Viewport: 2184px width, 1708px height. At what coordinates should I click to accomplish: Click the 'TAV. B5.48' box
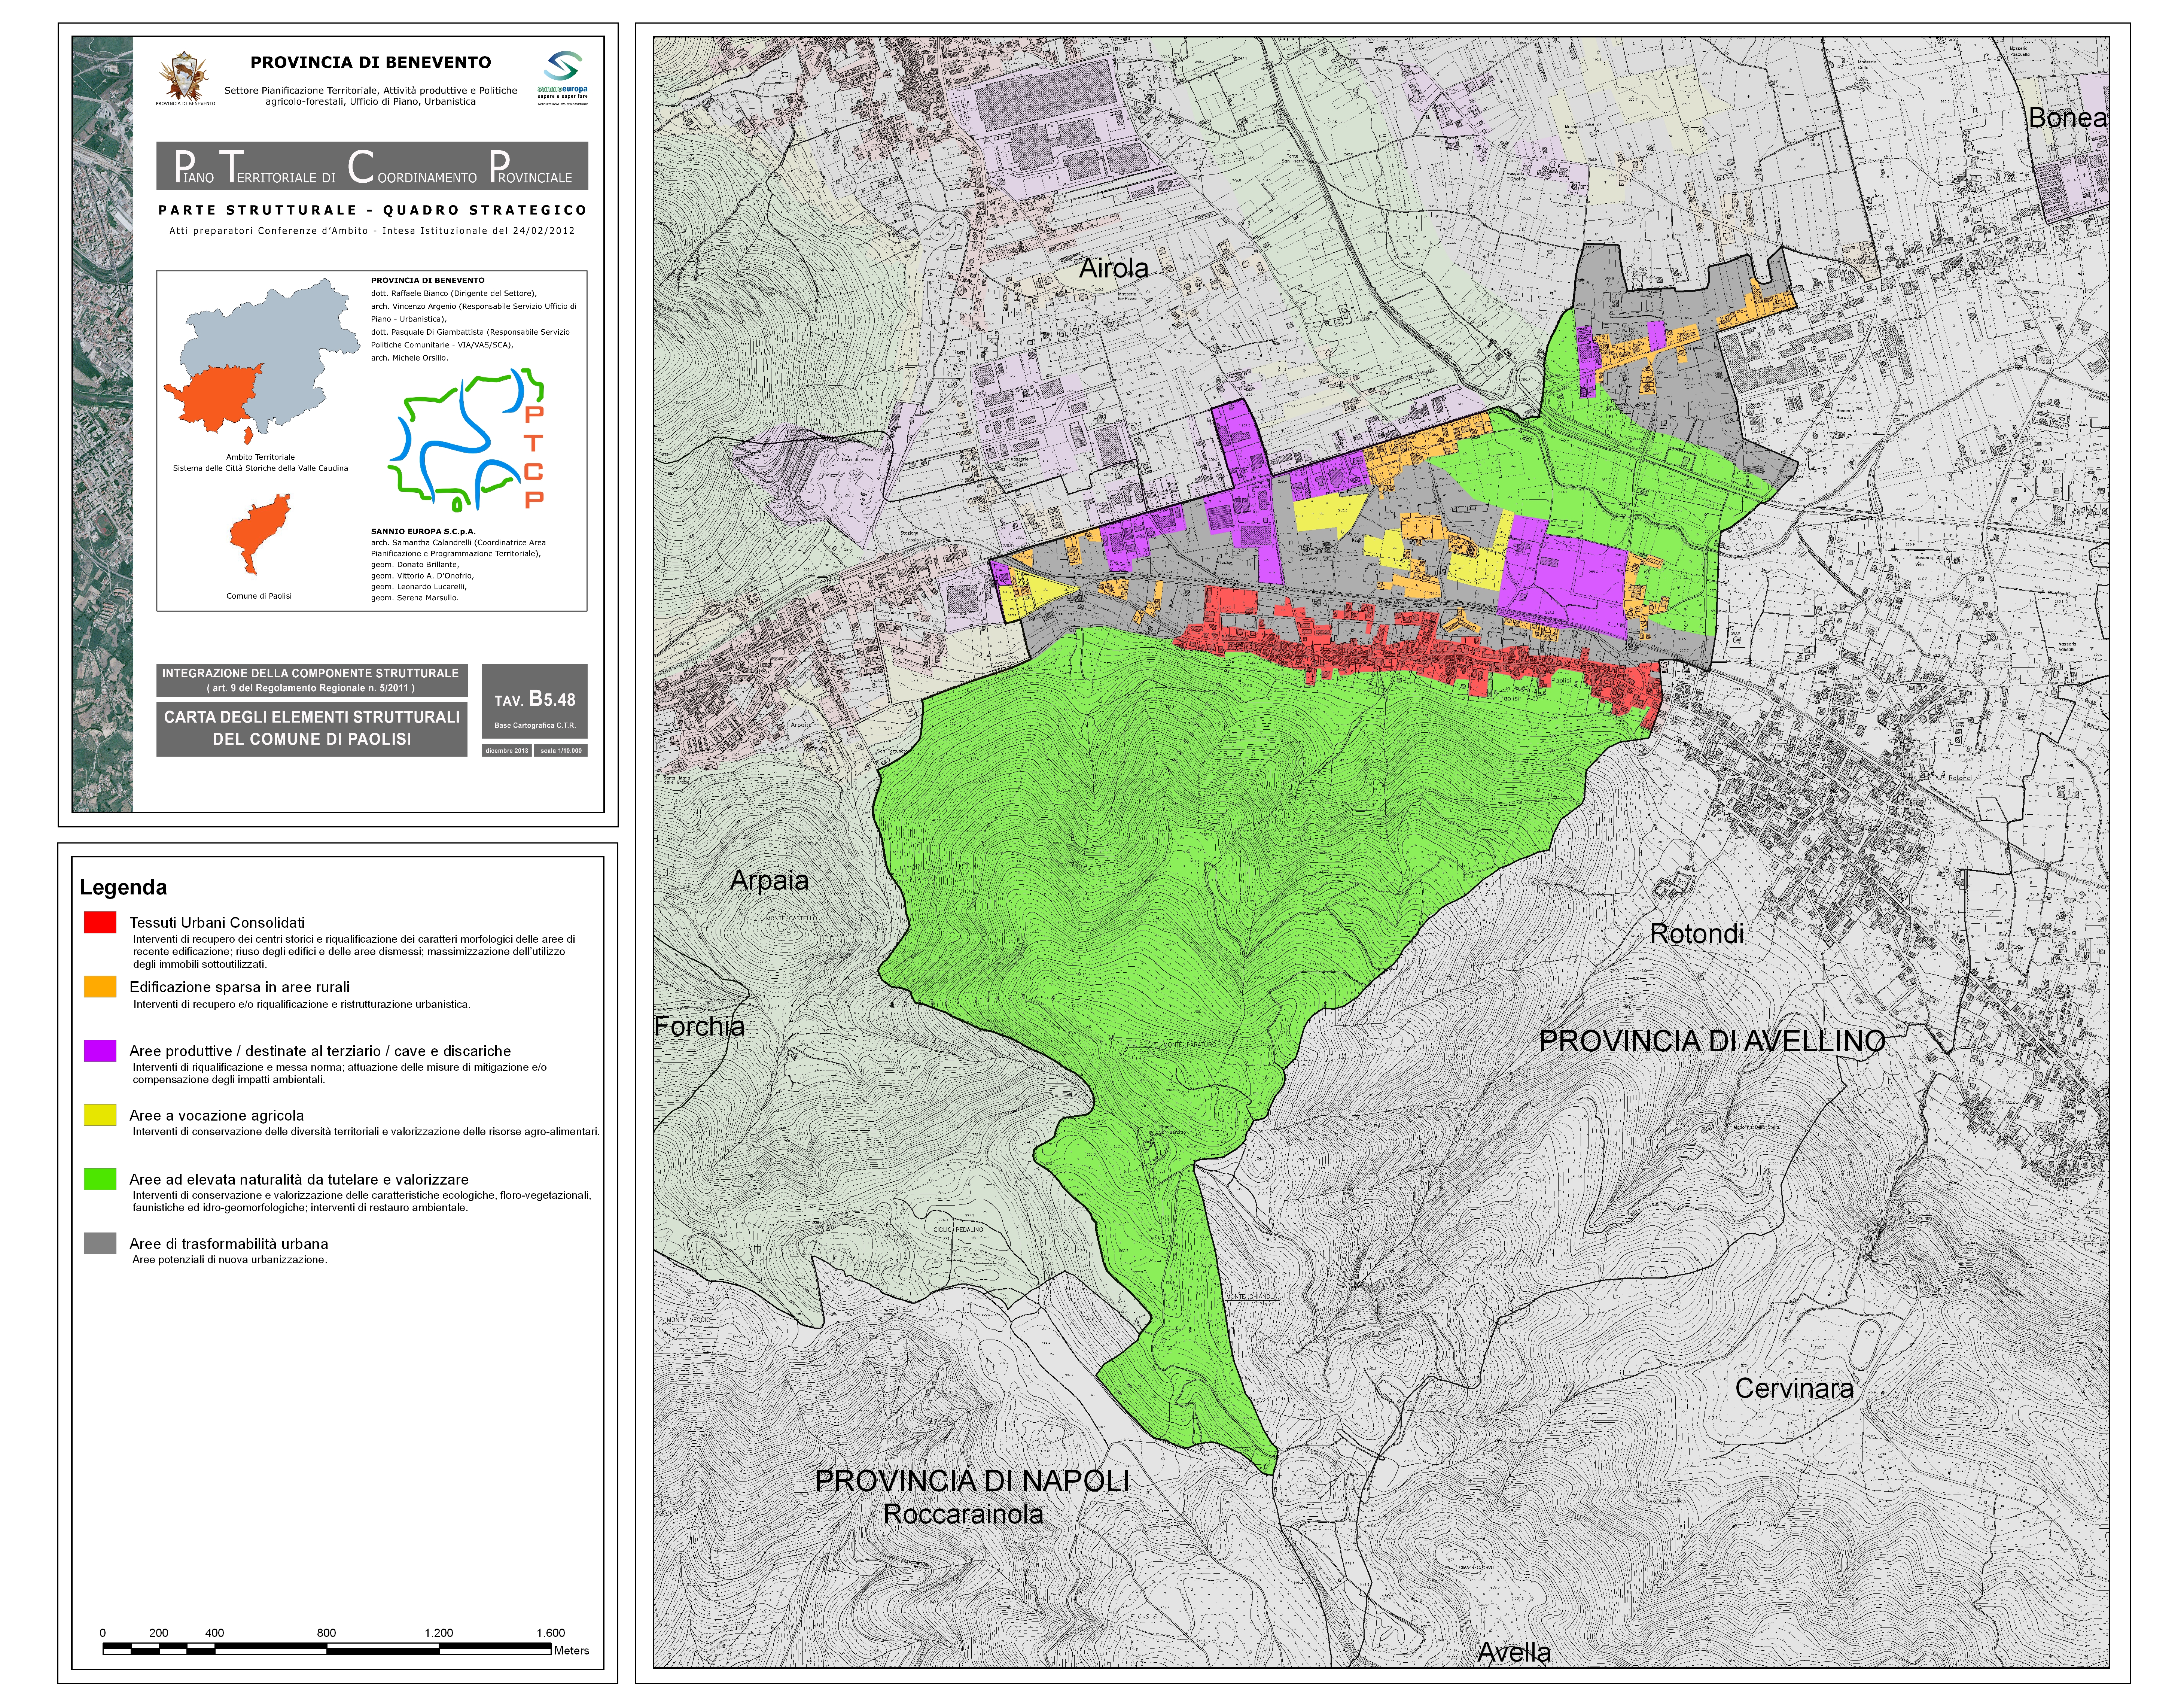tap(535, 701)
